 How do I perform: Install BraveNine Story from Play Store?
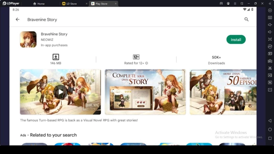236,39
